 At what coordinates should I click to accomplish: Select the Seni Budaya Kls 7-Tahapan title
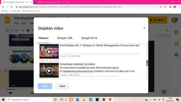click(100, 45)
